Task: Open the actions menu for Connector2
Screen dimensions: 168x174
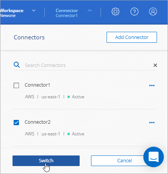Action: click(152, 123)
